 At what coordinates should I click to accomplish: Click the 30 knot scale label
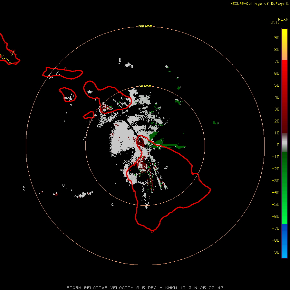(277, 109)
